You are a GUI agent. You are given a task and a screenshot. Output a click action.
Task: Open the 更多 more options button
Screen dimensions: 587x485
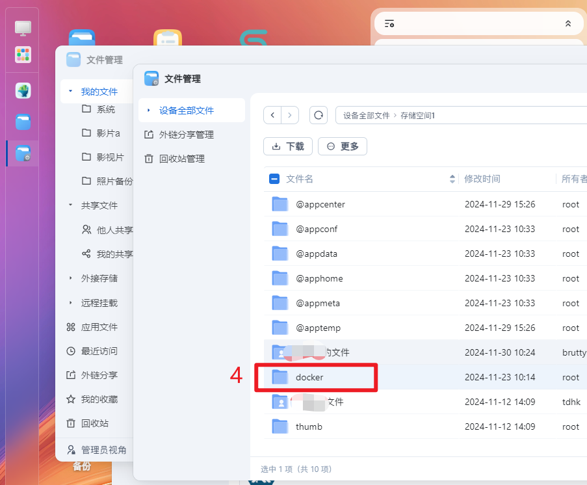(x=342, y=146)
